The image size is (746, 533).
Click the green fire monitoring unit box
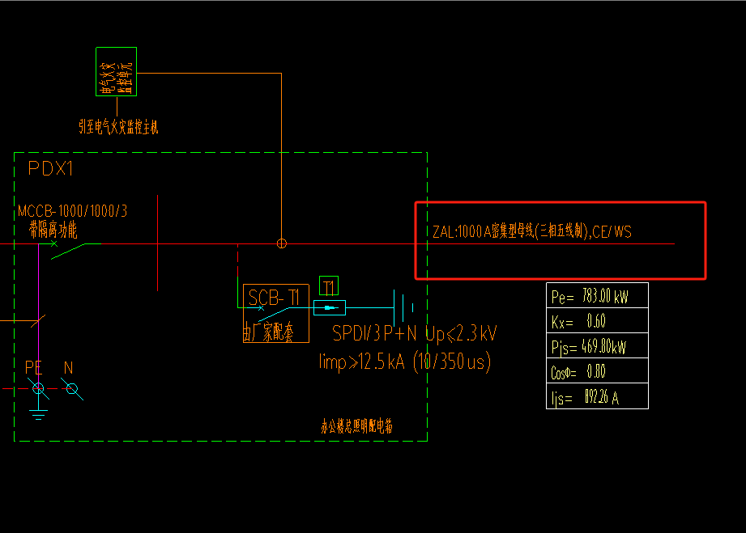(x=116, y=72)
